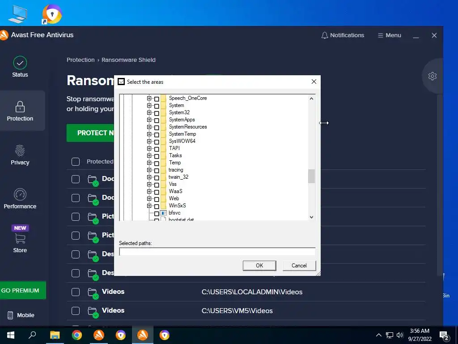Open the Privacy fingerprint section
The width and height of the screenshot is (458, 344).
point(20,155)
